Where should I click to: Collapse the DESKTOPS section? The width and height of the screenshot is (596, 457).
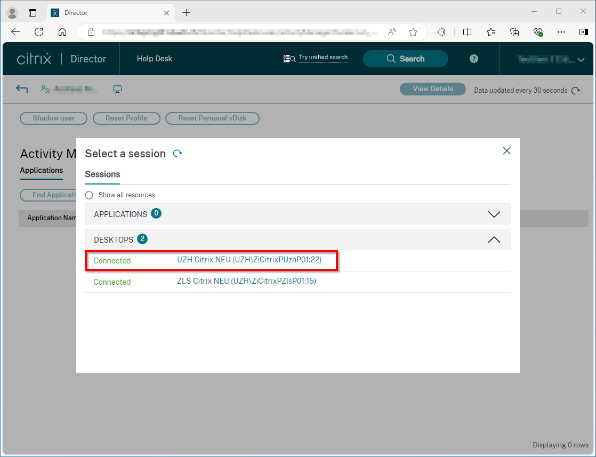point(494,240)
